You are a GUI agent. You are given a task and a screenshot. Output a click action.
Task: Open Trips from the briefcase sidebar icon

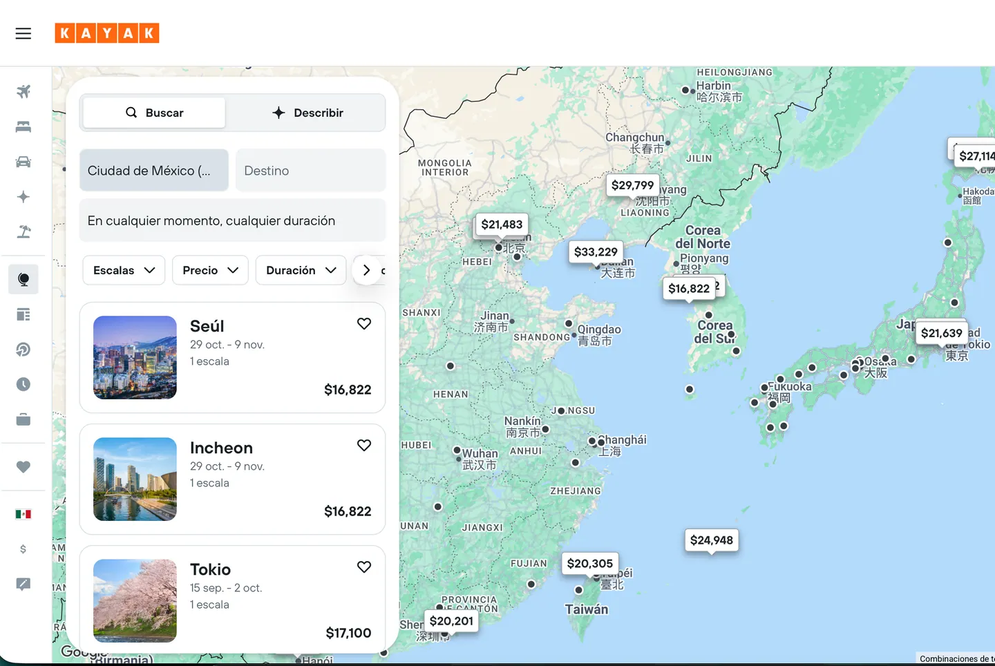(23, 419)
